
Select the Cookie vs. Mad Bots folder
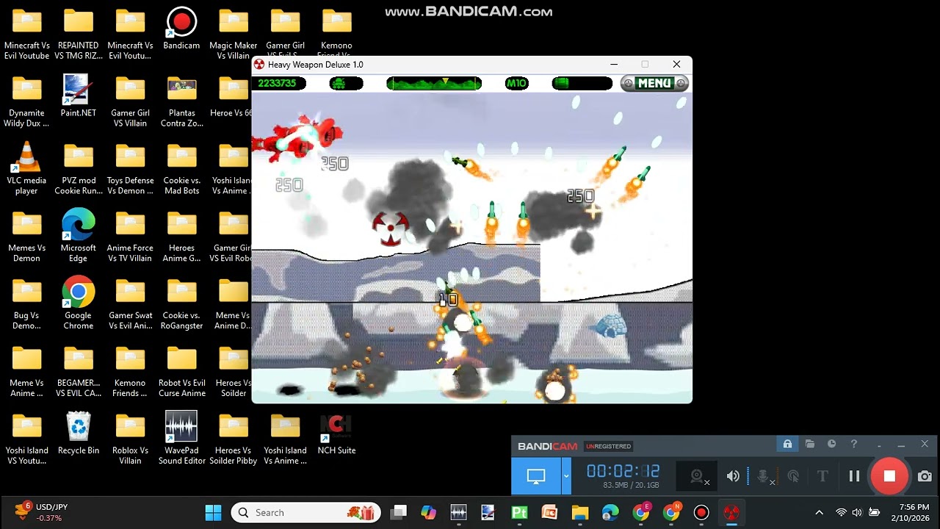click(x=181, y=169)
